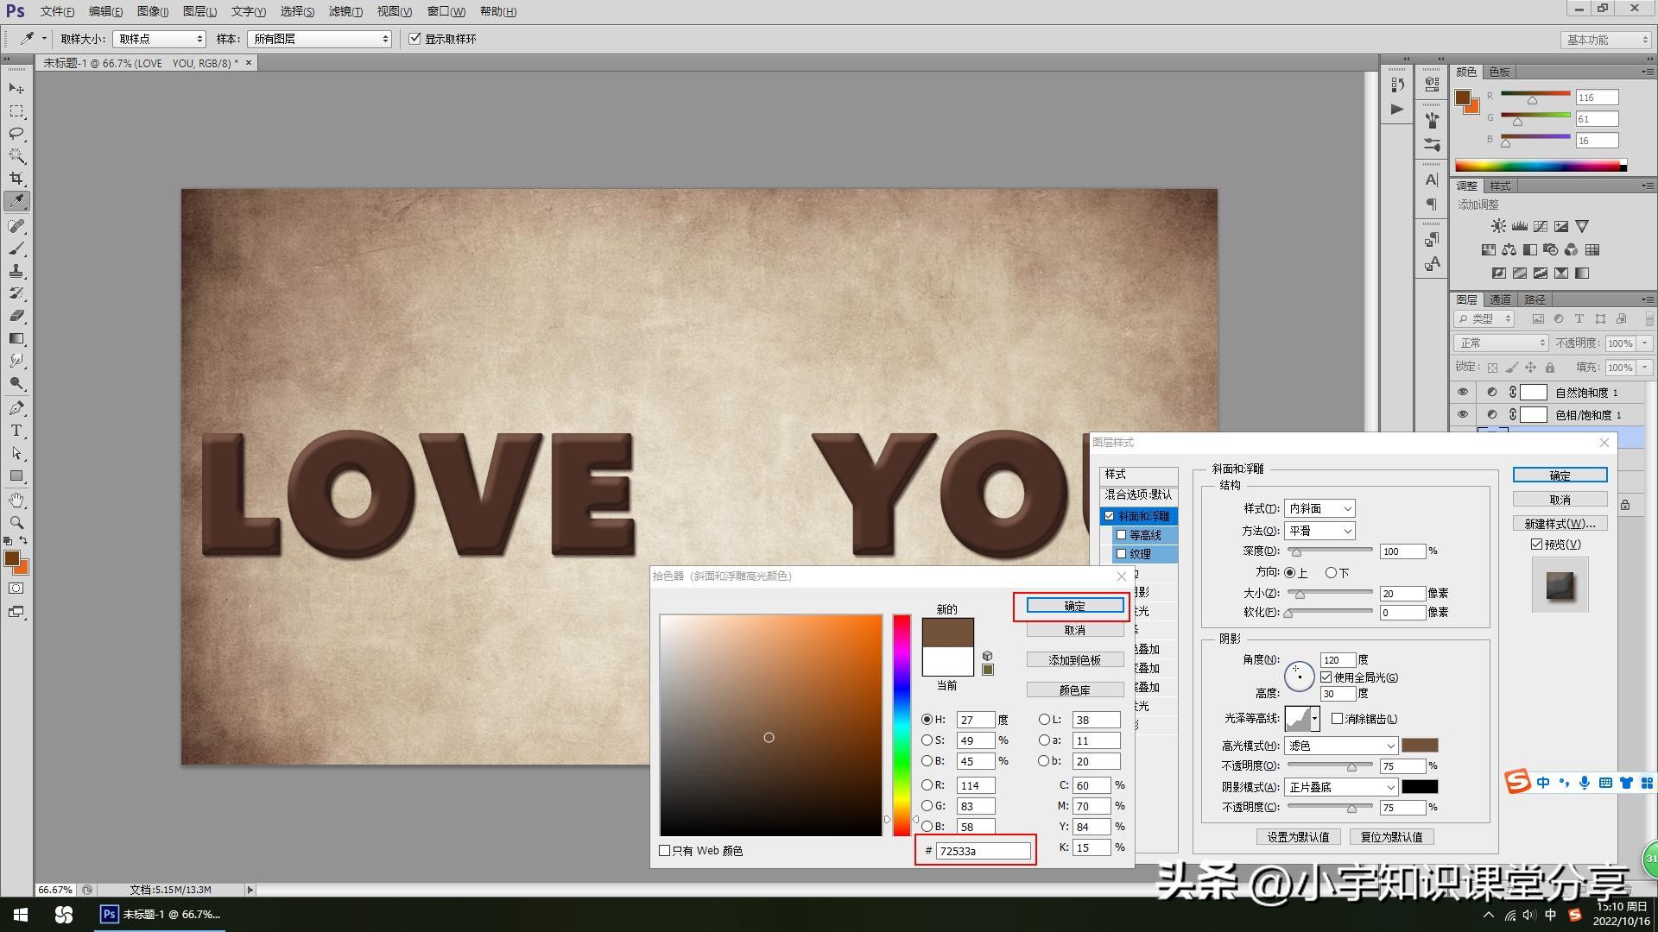
Task: Select the 下 direction radio button
Action: [1331, 573]
